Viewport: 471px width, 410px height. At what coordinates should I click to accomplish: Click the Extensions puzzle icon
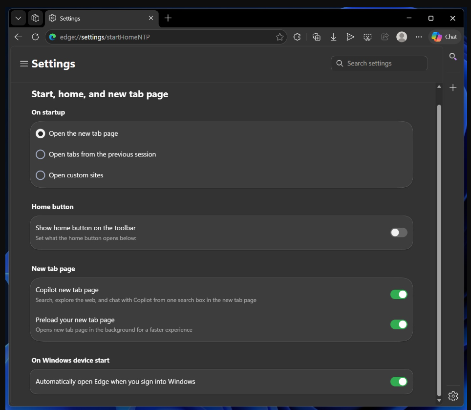click(297, 37)
